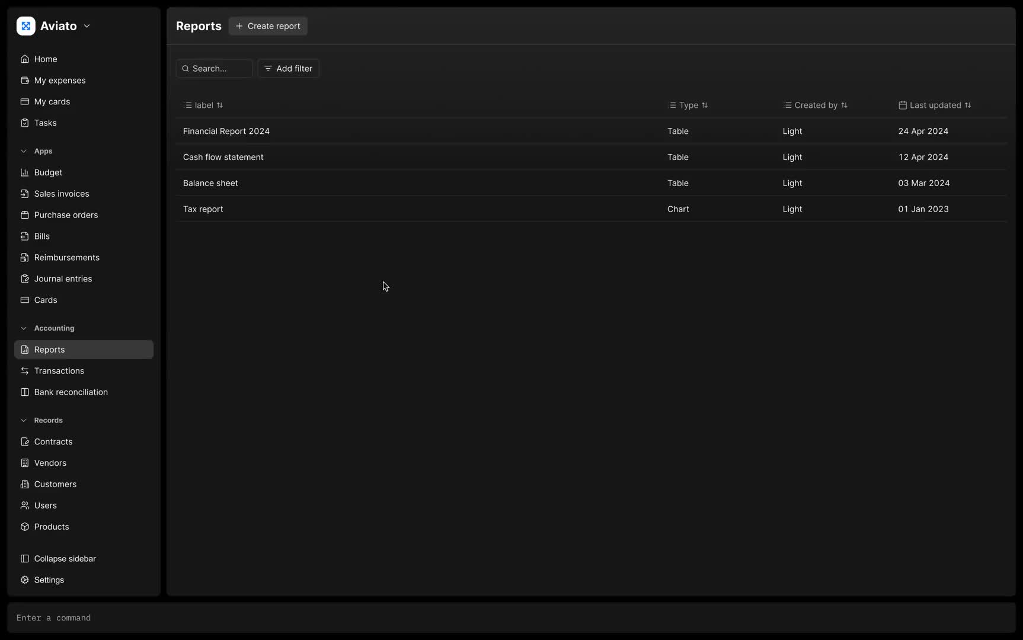Go to Customers page
1023x640 pixels.
84,485
